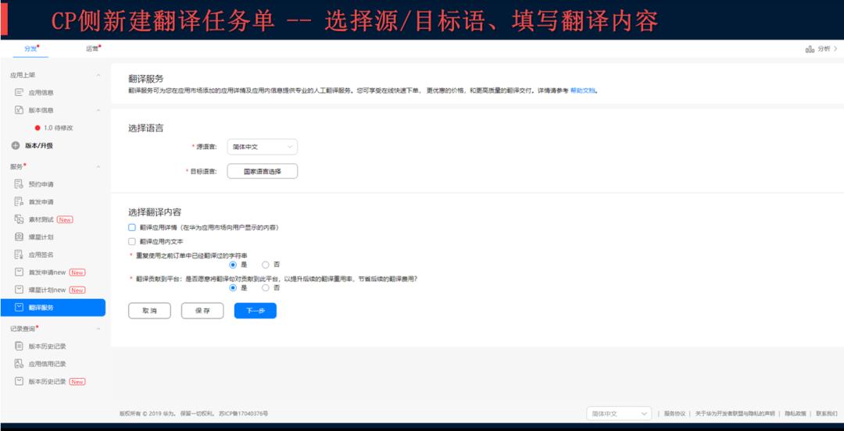Image resolution: width=844 pixels, height=431 pixels.
Task: Open the 联系我们 footer link
Action: coord(827,414)
